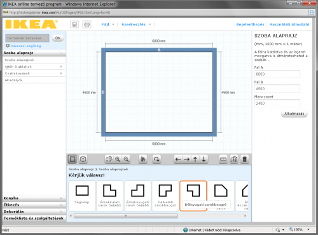Click the save floppy disk icon
Image resolution: width=318 pixels, height=235 pixels.
tap(74, 24)
